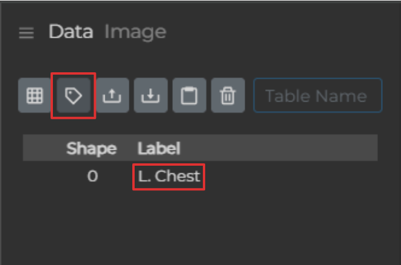Screen dimensions: 401x265
Task: Click the first button in the data toolbar
Action: click(35, 96)
